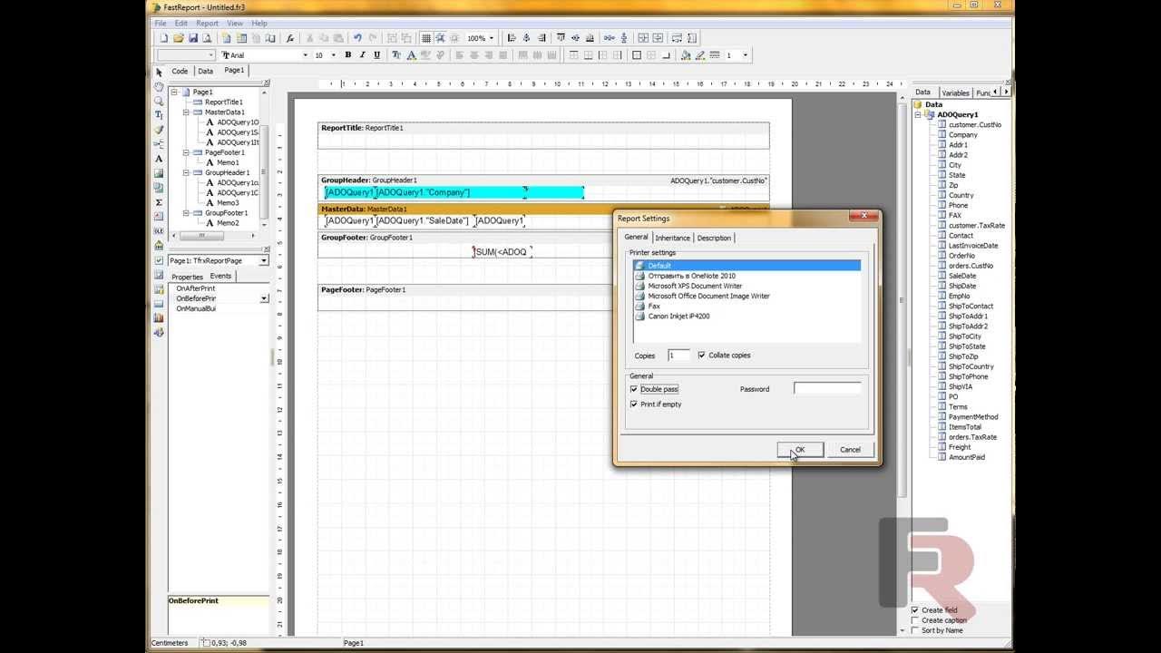Collapse the MasterData1 tree node
This screenshot has height=653, width=1161.
(186, 112)
